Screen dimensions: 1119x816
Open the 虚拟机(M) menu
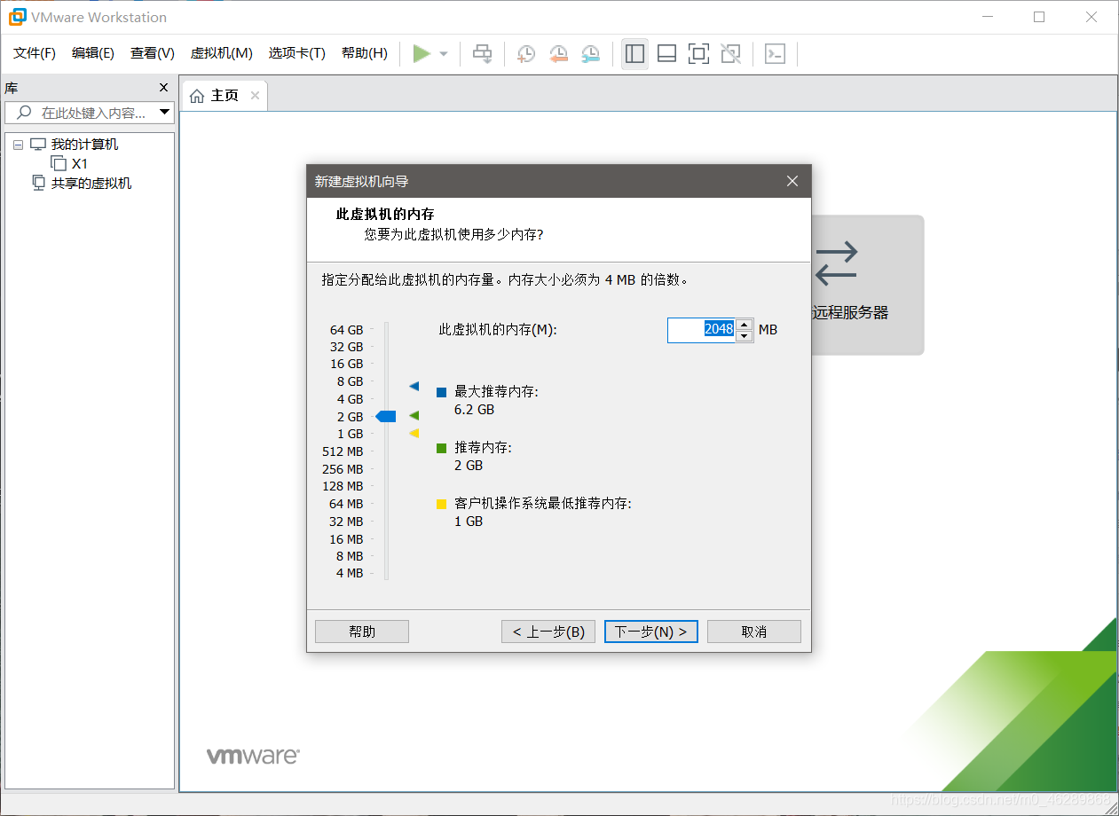[x=222, y=53]
